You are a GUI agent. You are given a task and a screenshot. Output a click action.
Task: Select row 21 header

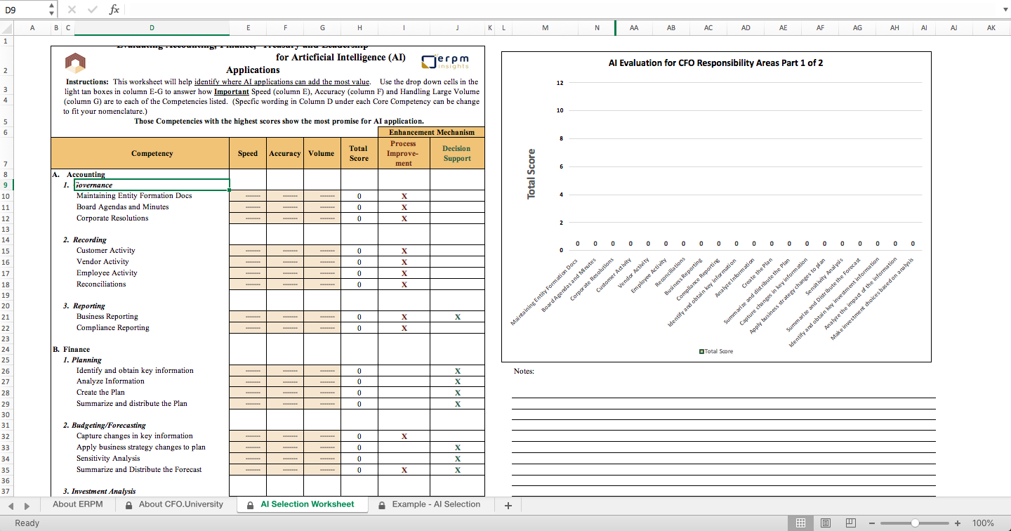coord(6,317)
